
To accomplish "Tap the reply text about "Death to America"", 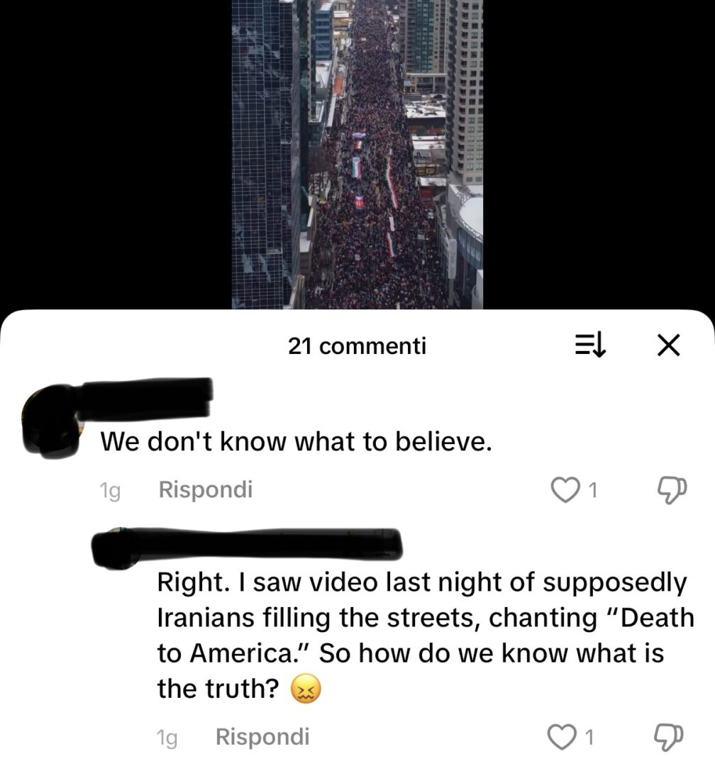I will pos(425,635).
